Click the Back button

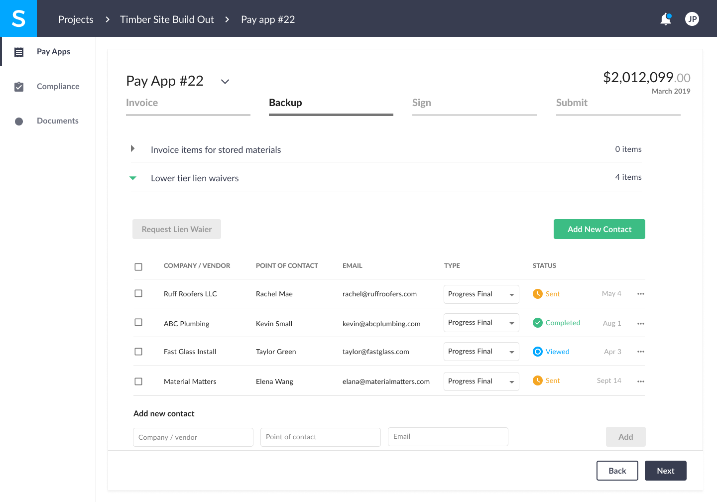[x=617, y=471]
